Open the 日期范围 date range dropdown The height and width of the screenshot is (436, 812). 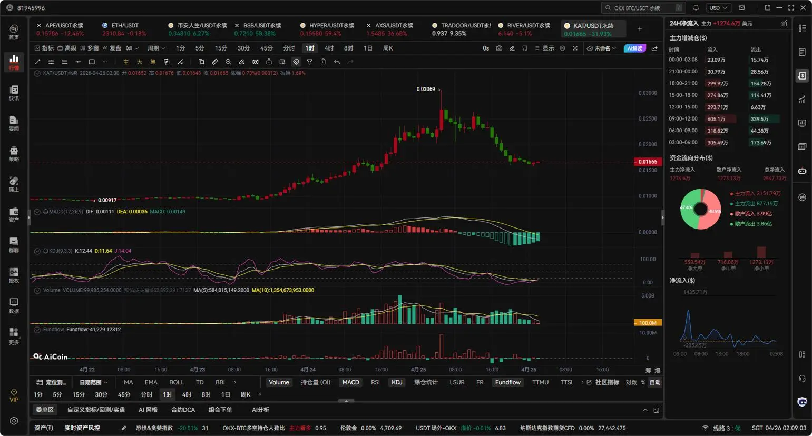point(93,382)
